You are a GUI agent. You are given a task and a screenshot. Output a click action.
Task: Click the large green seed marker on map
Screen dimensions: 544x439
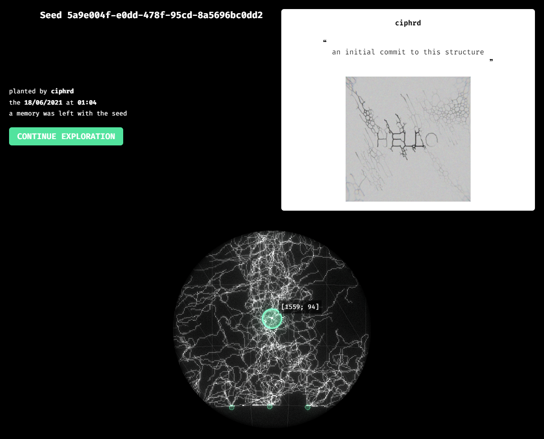click(272, 319)
